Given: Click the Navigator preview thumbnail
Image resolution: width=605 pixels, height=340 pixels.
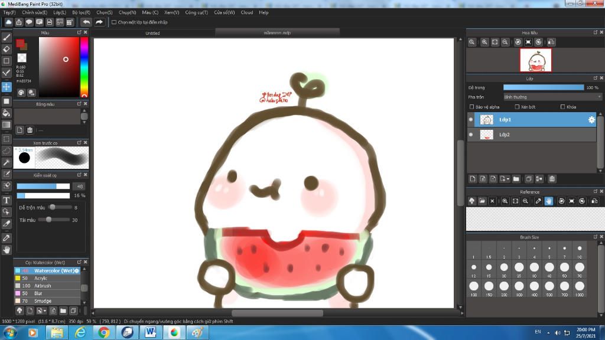Looking at the screenshot, I should [x=535, y=60].
